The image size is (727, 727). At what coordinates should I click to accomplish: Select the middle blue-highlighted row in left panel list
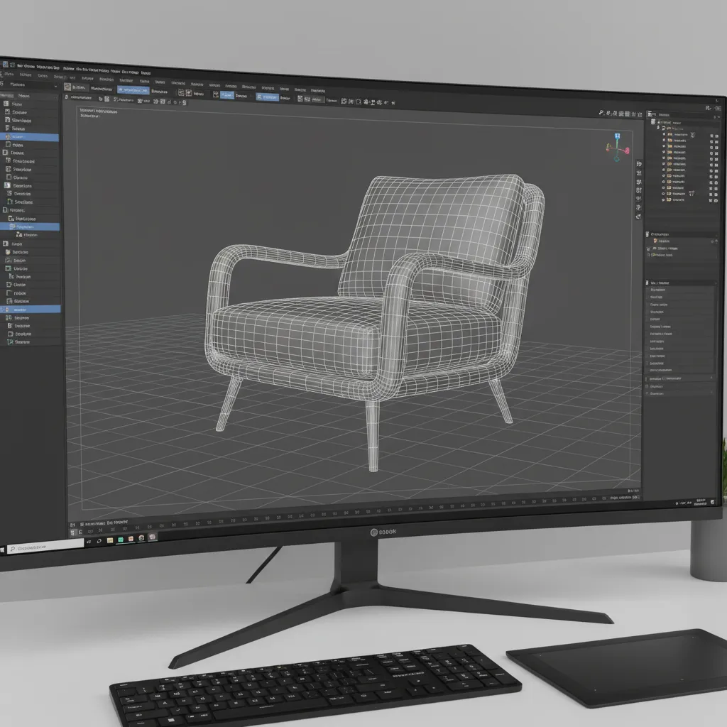(x=30, y=226)
